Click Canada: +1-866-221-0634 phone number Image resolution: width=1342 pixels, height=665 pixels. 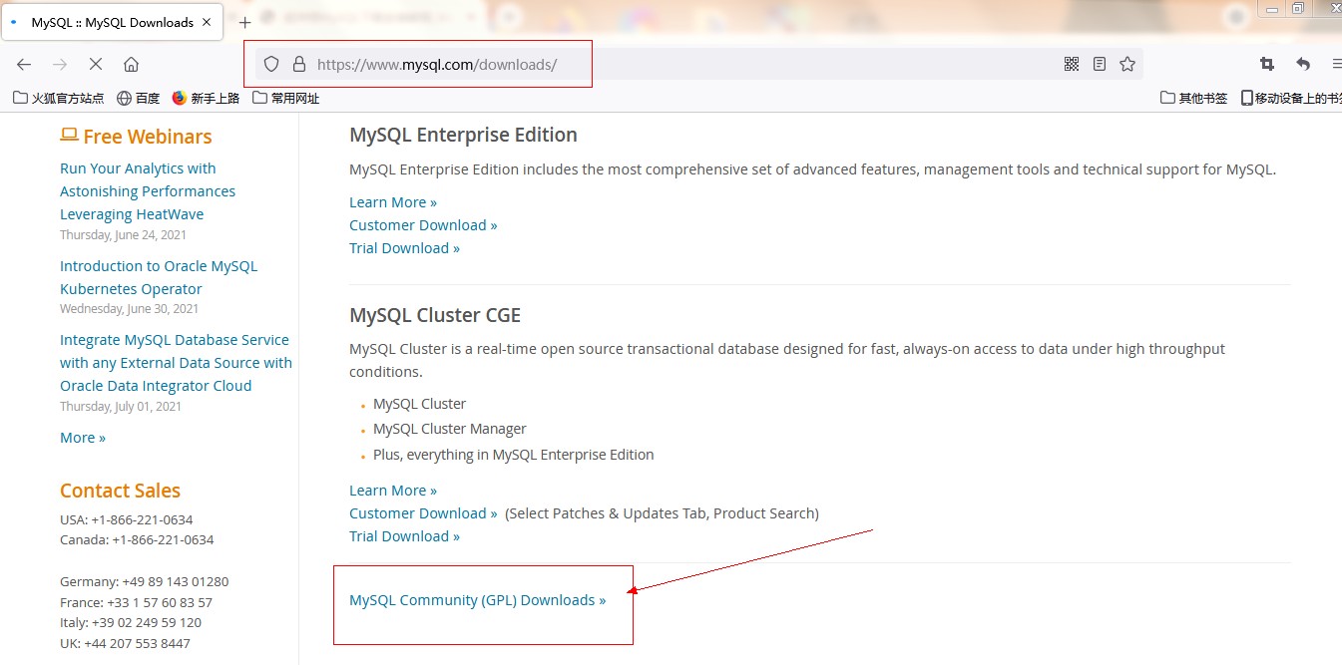point(137,539)
